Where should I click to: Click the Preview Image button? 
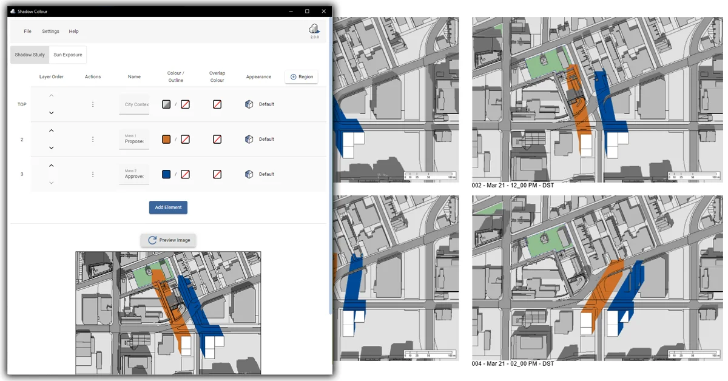click(x=168, y=240)
